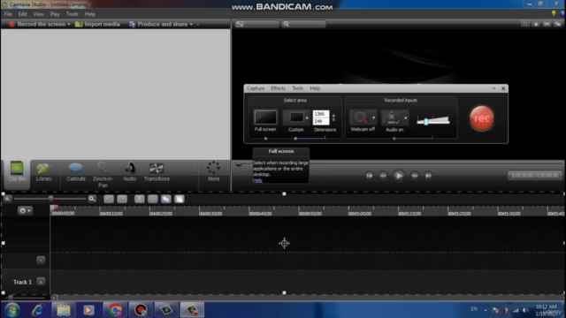Open the Edit menu

coord(22,14)
